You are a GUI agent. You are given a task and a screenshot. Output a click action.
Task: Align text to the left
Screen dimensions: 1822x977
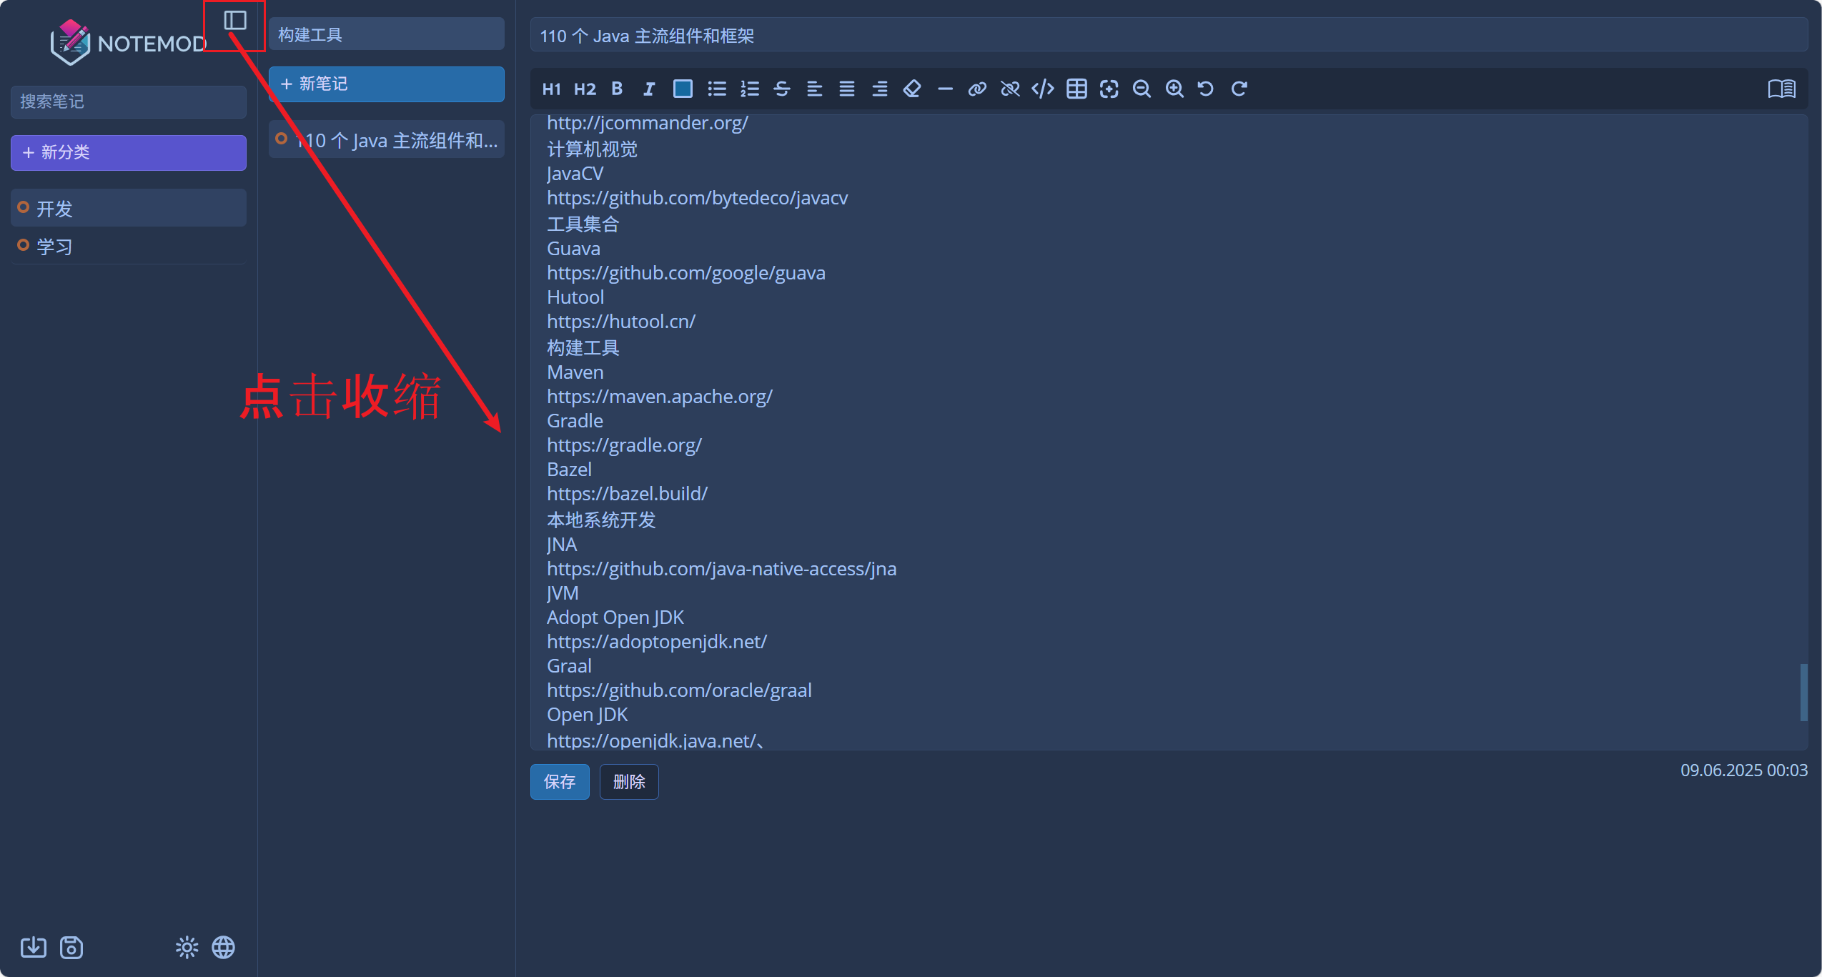pyautogui.click(x=814, y=89)
